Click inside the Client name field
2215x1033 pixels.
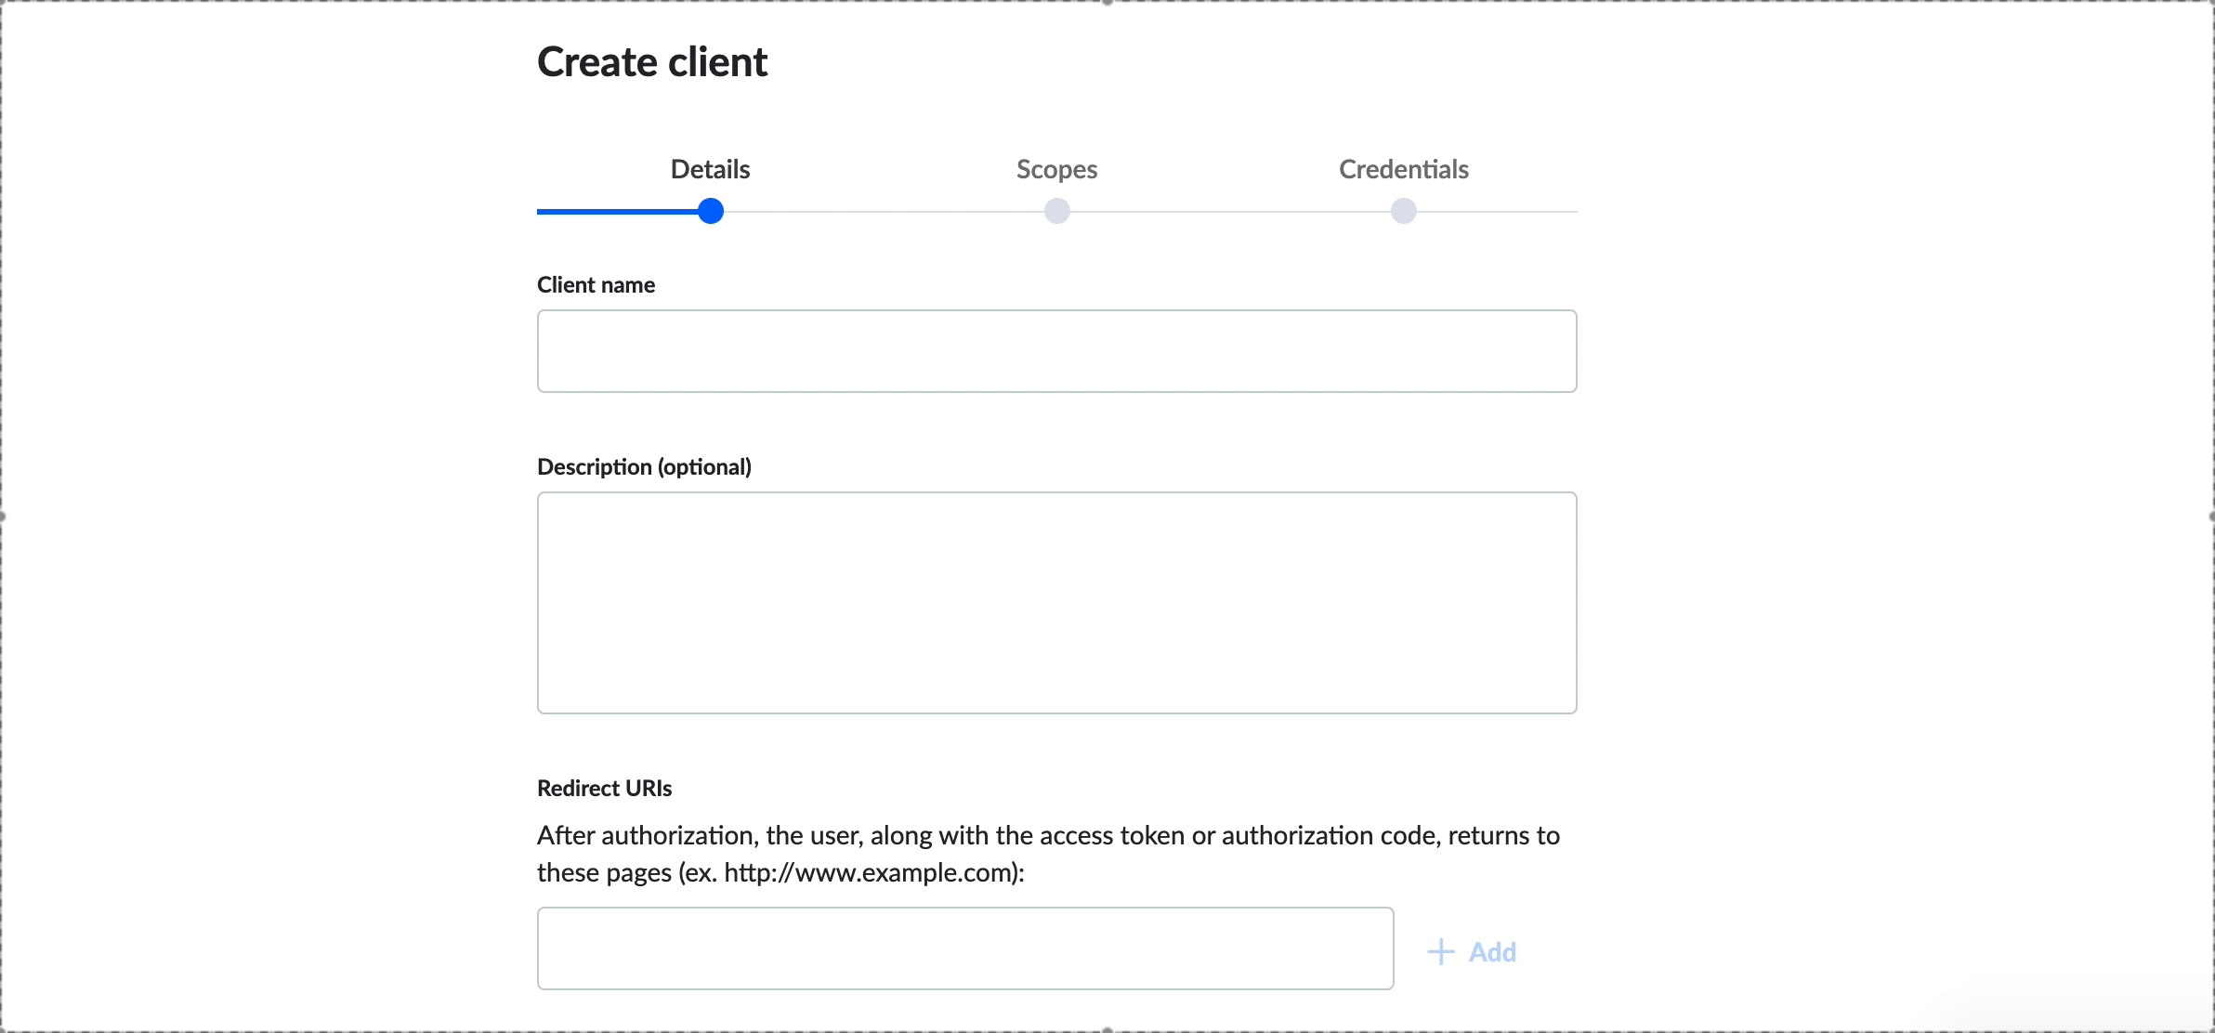pos(1055,351)
